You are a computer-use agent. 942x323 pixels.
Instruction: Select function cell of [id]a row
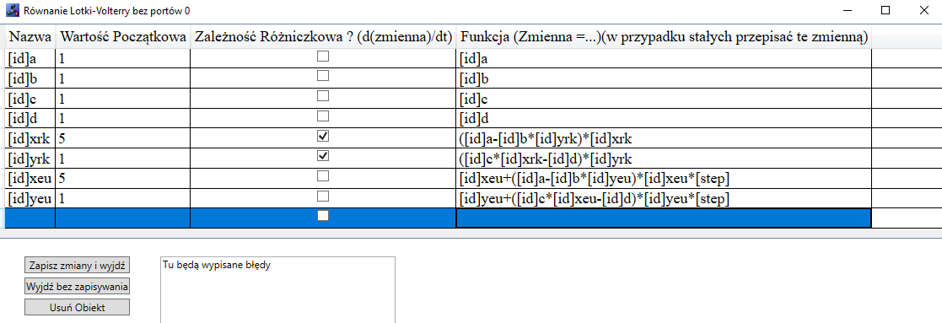pos(663,58)
